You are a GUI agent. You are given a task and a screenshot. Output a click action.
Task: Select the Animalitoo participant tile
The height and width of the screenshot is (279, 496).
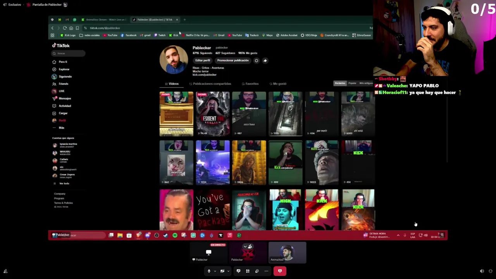(287, 252)
